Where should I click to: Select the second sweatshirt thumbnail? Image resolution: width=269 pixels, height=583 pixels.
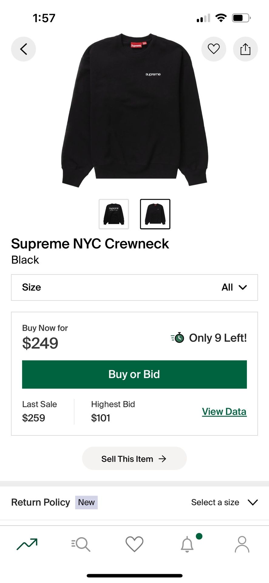click(x=155, y=214)
